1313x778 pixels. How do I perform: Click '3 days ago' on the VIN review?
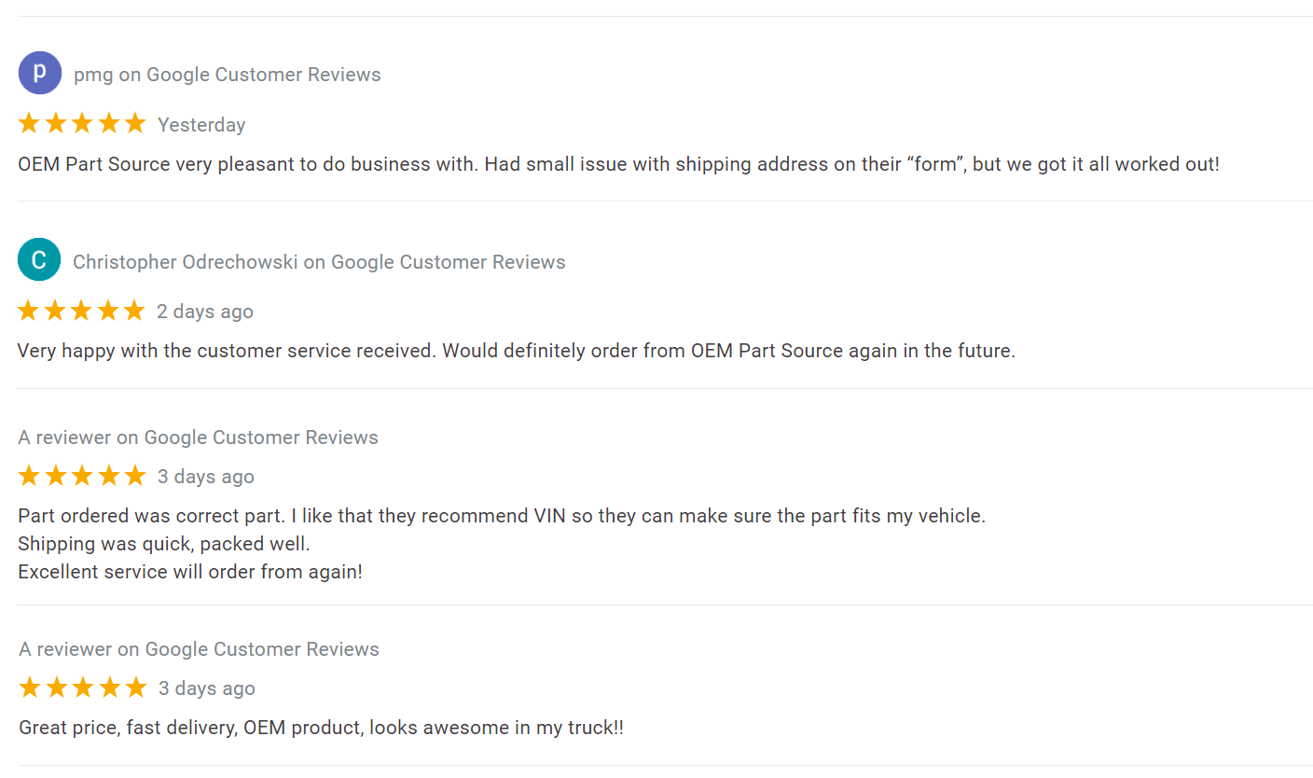pyautogui.click(x=206, y=477)
